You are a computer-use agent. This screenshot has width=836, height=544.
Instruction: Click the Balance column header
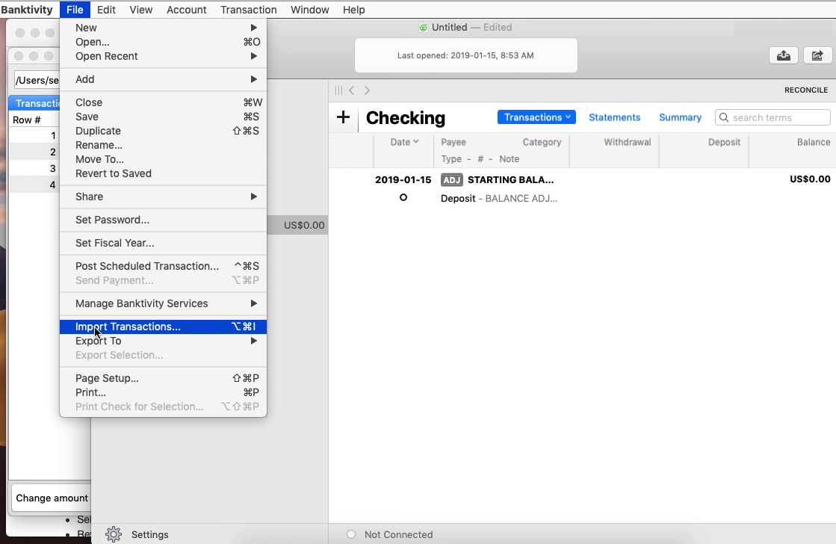[x=813, y=142]
